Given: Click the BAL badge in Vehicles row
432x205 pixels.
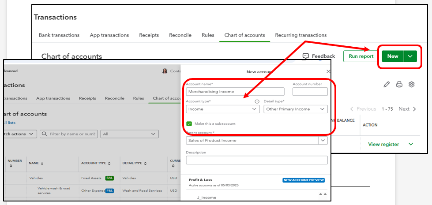Looking at the screenshot, I should [109, 178].
